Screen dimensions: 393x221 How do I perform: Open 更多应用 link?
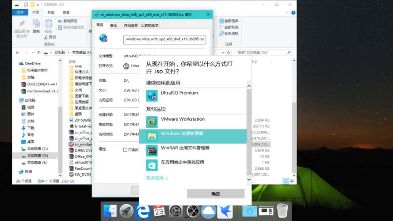(157, 178)
